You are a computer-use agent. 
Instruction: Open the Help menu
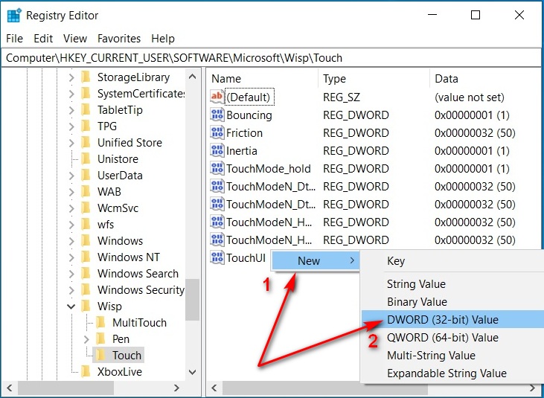click(163, 39)
